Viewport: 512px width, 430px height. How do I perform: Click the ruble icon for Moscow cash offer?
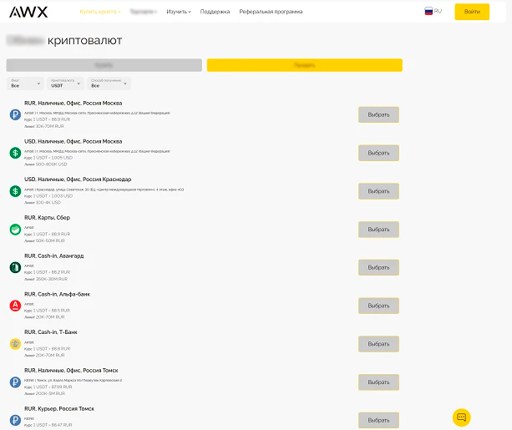click(15, 114)
